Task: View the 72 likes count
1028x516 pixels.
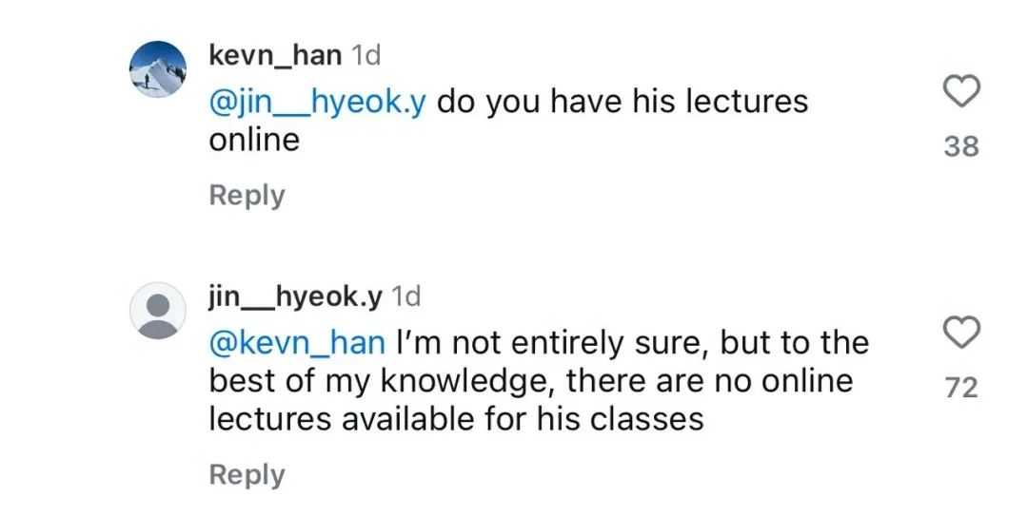Action: point(961,388)
